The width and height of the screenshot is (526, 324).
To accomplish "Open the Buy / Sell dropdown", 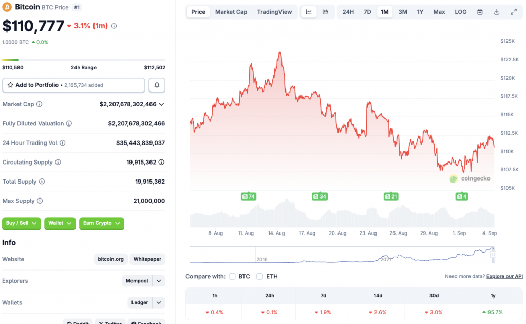I will point(22,223).
